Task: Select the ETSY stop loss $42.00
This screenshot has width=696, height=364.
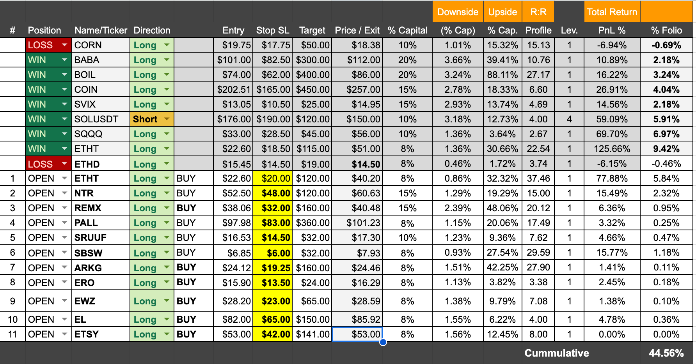Action: tap(273, 334)
